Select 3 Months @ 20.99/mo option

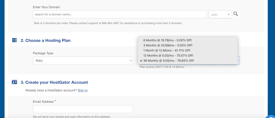pos(188,45)
